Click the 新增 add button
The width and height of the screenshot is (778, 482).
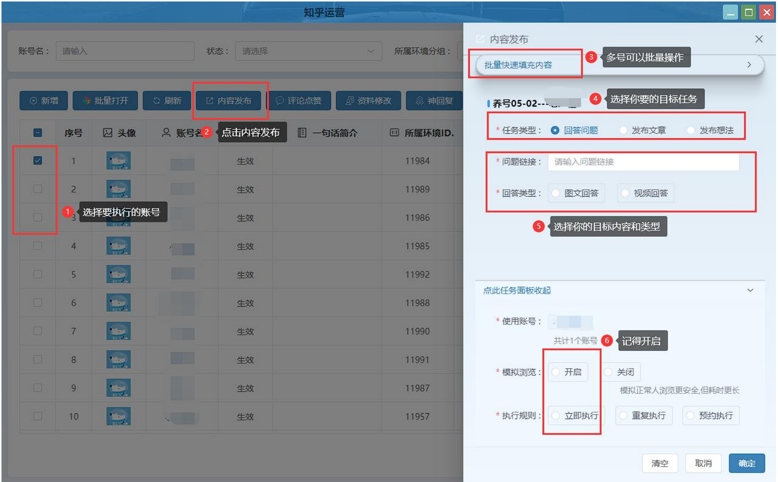[44, 101]
